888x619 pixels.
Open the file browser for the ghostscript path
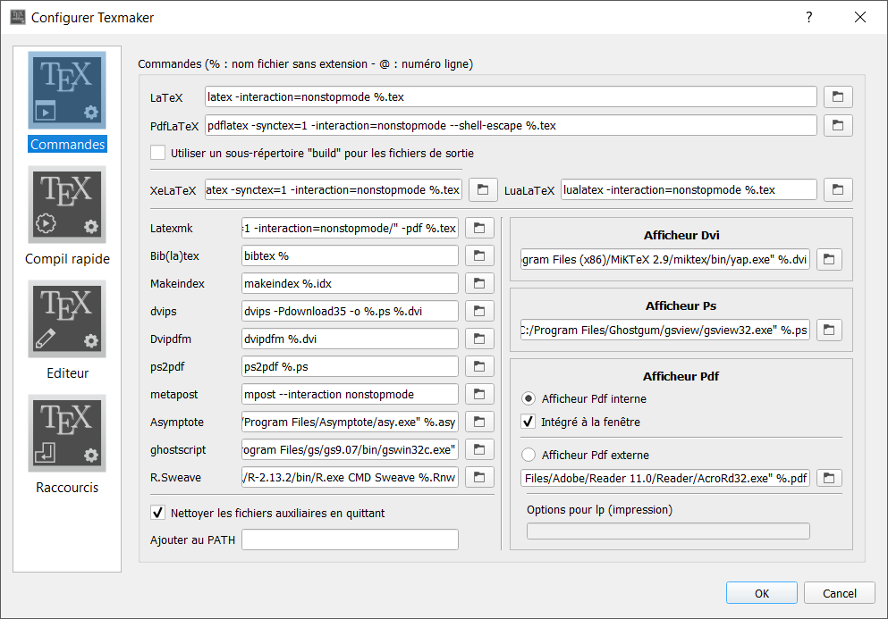[x=479, y=449]
